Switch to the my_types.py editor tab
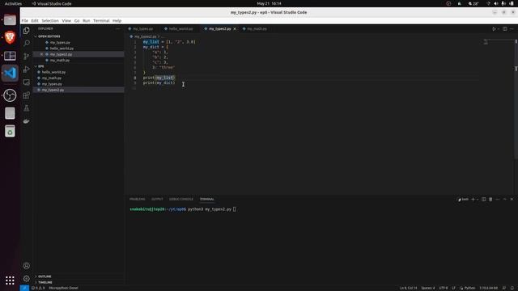 click(143, 29)
